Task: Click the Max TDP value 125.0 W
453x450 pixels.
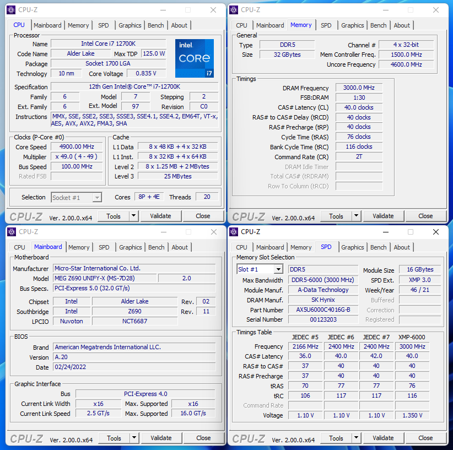Action: tap(154, 54)
